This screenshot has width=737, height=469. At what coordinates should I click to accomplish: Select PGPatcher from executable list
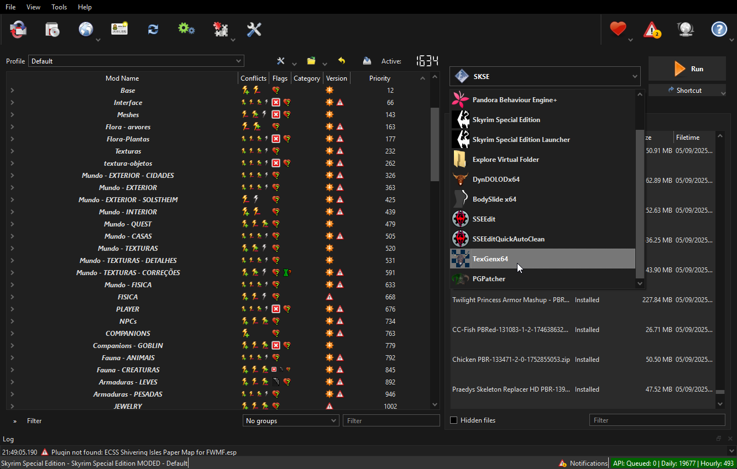coord(543,278)
